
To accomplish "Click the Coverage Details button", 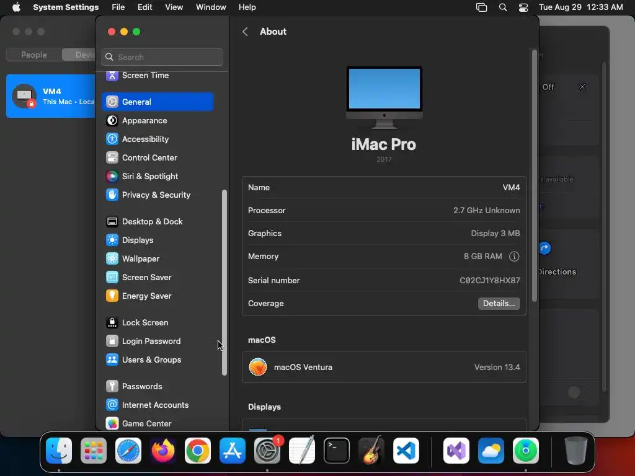I will (x=499, y=304).
